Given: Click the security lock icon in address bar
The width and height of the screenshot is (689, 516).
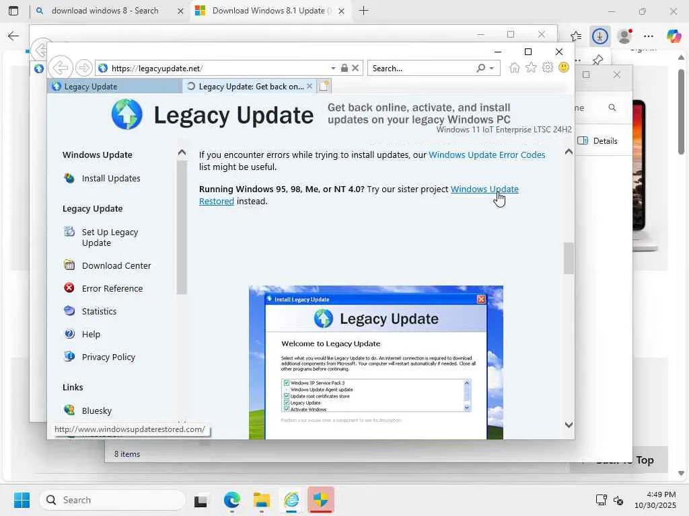Looking at the screenshot, I should coord(344,68).
